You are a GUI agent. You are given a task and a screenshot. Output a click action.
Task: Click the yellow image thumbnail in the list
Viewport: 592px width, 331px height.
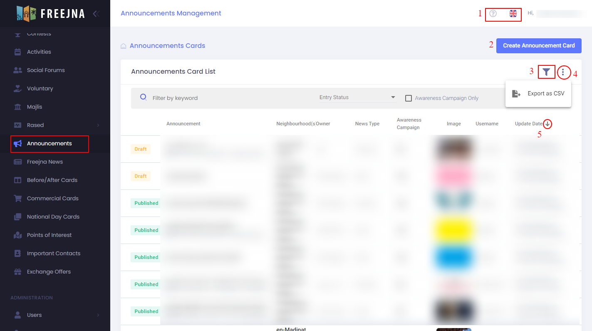click(453, 230)
